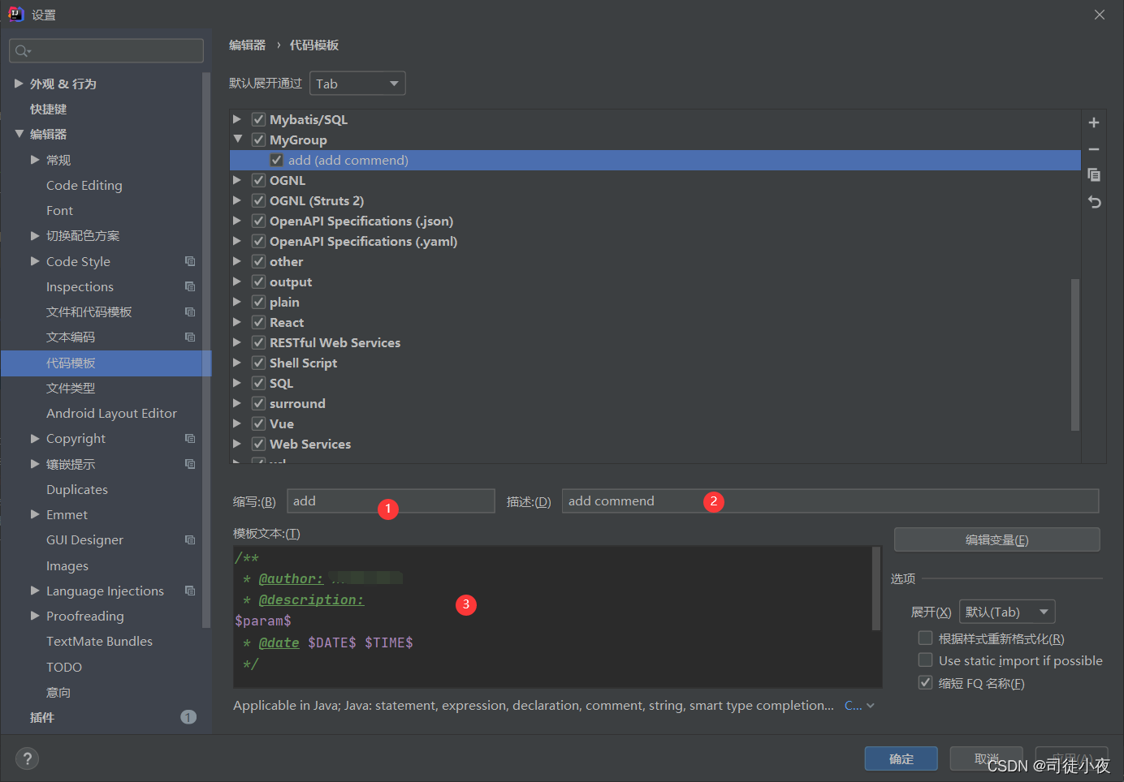
Task: Click the 插件 update count badge
Action: [x=188, y=717]
